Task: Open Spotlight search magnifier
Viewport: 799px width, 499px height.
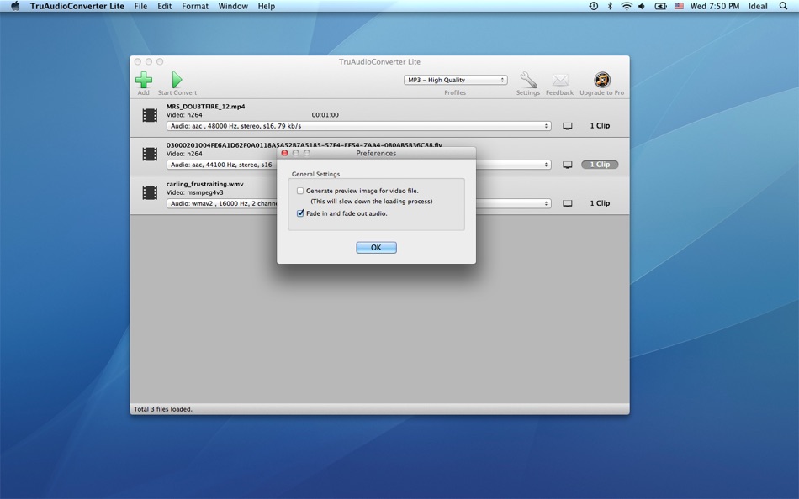Action: click(783, 6)
